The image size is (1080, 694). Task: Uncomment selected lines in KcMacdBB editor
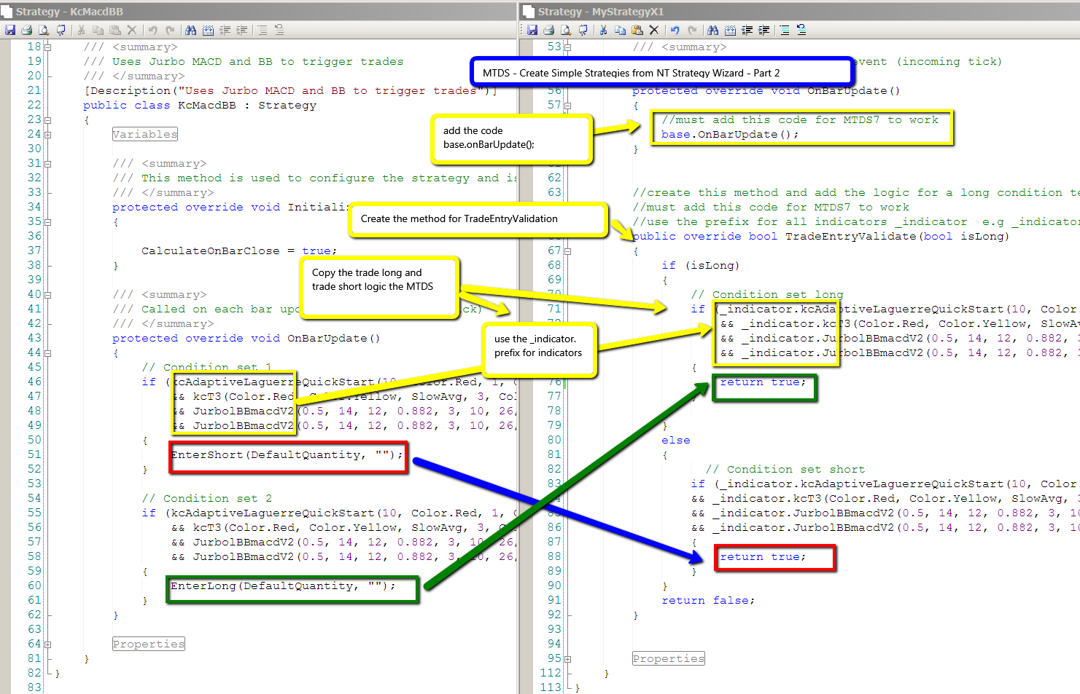[x=279, y=30]
